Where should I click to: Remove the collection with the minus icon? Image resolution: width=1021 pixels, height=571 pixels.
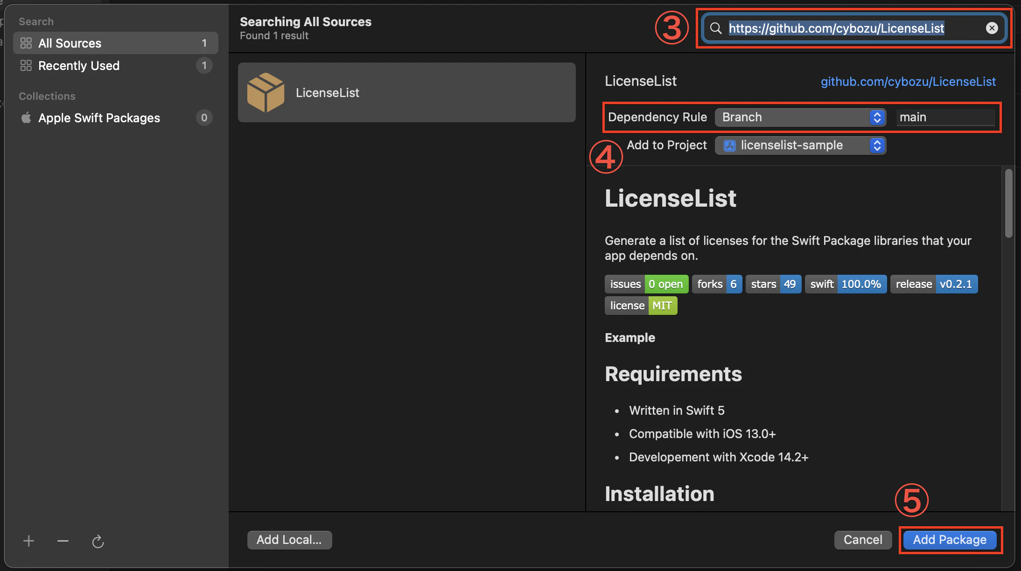63,541
